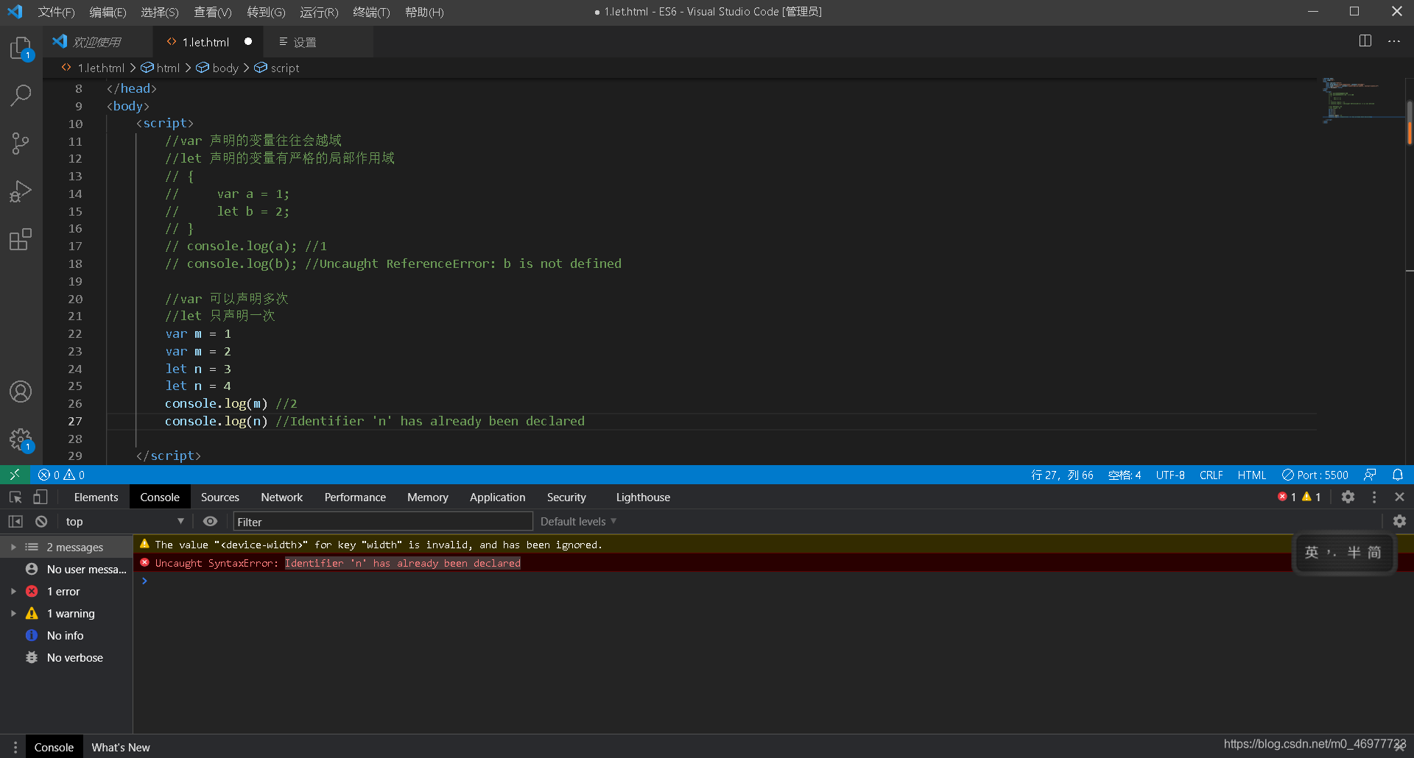1414x758 pixels.
Task: Switch to DevTools Lighthouse tab
Action: click(643, 497)
